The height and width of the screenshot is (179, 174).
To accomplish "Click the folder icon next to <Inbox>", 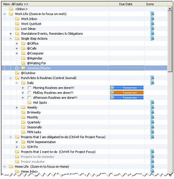I will pyautogui.click(x=11, y=9).
